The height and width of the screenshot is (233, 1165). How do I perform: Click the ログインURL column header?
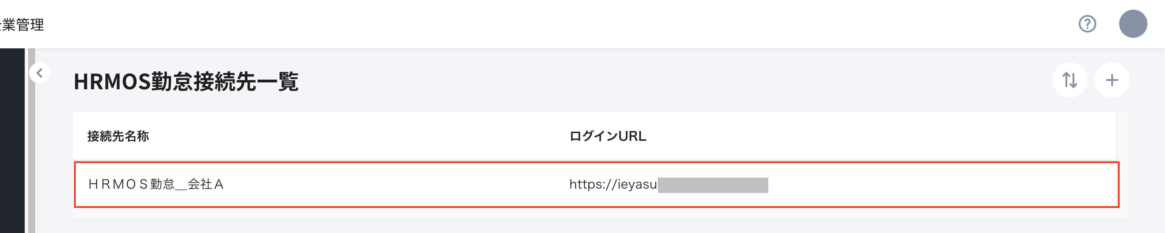pyautogui.click(x=607, y=136)
